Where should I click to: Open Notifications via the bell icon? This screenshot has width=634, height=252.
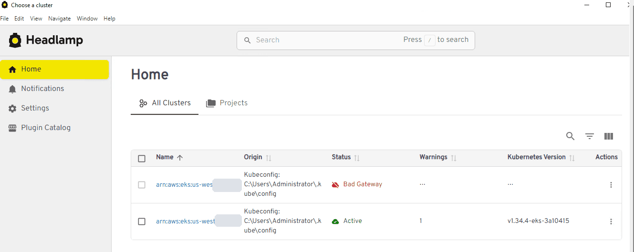tap(12, 89)
